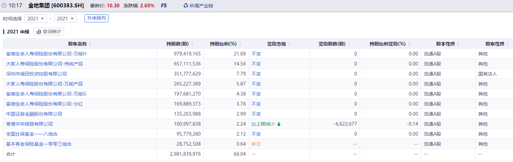Toggle 升序排列 sort order button
The width and height of the screenshot is (513, 162).
click(x=96, y=18)
